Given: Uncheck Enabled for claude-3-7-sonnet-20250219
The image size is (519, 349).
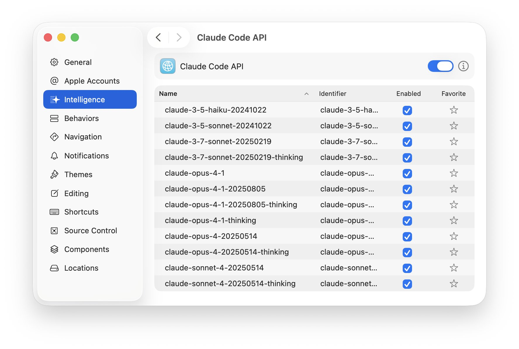Looking at the screenshot, I should coord(407,142).
